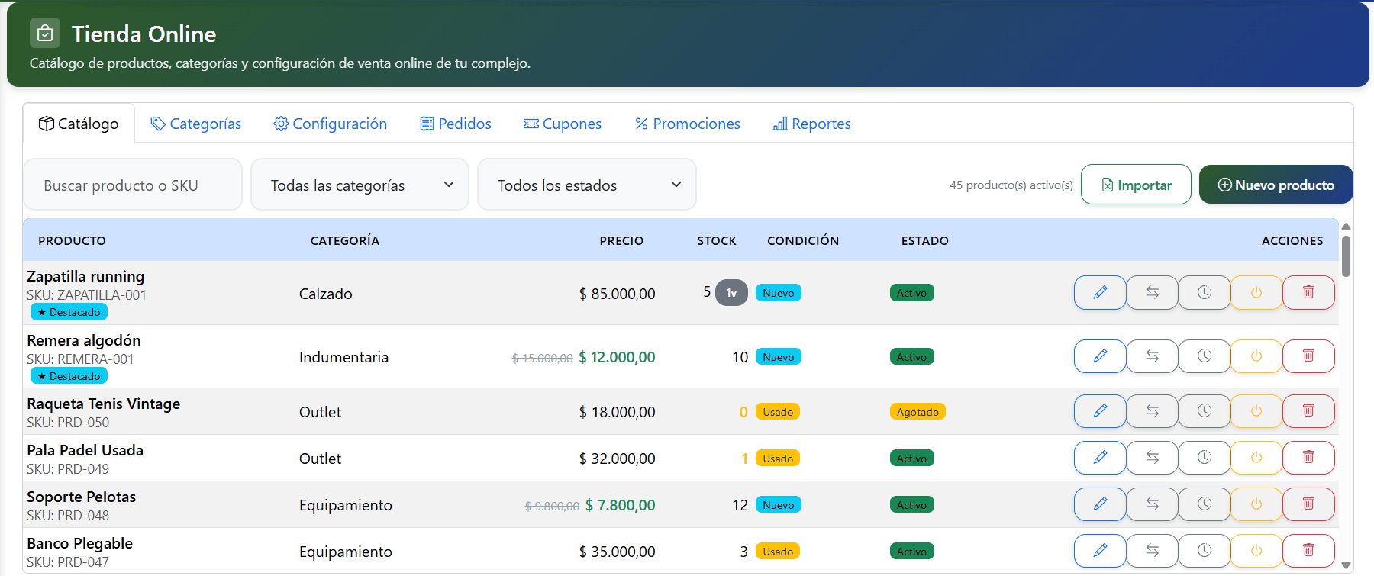Edit the Pala Padel Usada product
The width and height of the screenshot is (1374, 576).
[1100, 458]
